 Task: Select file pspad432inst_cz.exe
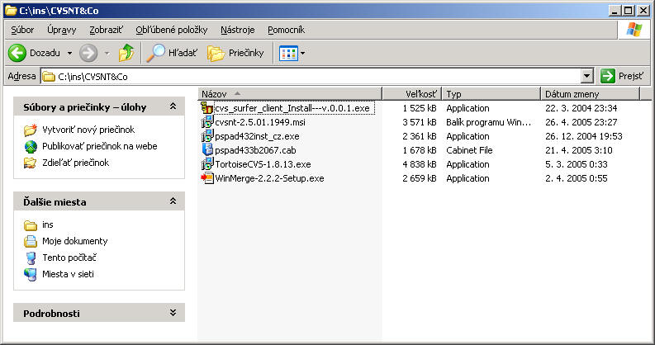tap(257, 136)
